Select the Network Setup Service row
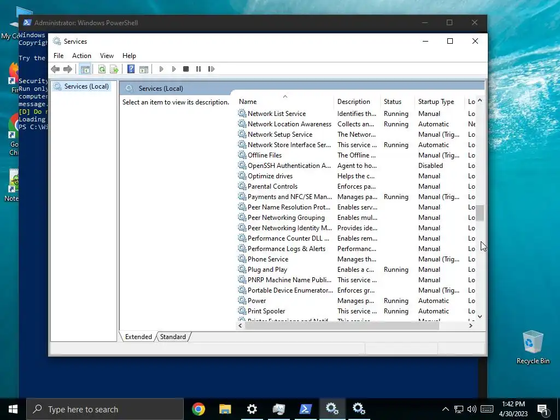The height and width of the screenshot is (420, 560). pos(356,135)
